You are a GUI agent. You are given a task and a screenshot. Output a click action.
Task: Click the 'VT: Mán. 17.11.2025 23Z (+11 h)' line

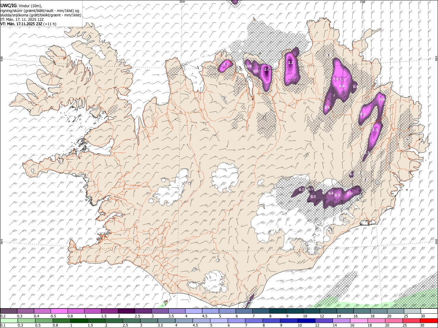28,24
